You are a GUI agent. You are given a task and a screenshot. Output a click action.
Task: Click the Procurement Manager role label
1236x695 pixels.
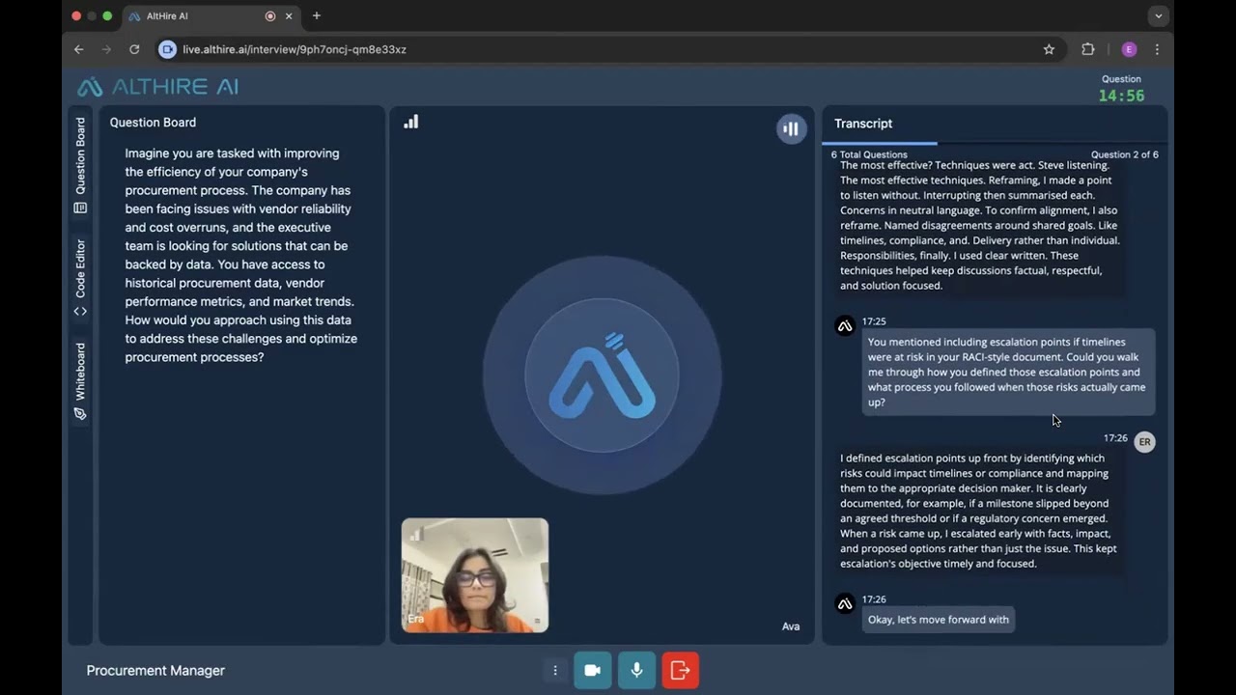[155, 671]
